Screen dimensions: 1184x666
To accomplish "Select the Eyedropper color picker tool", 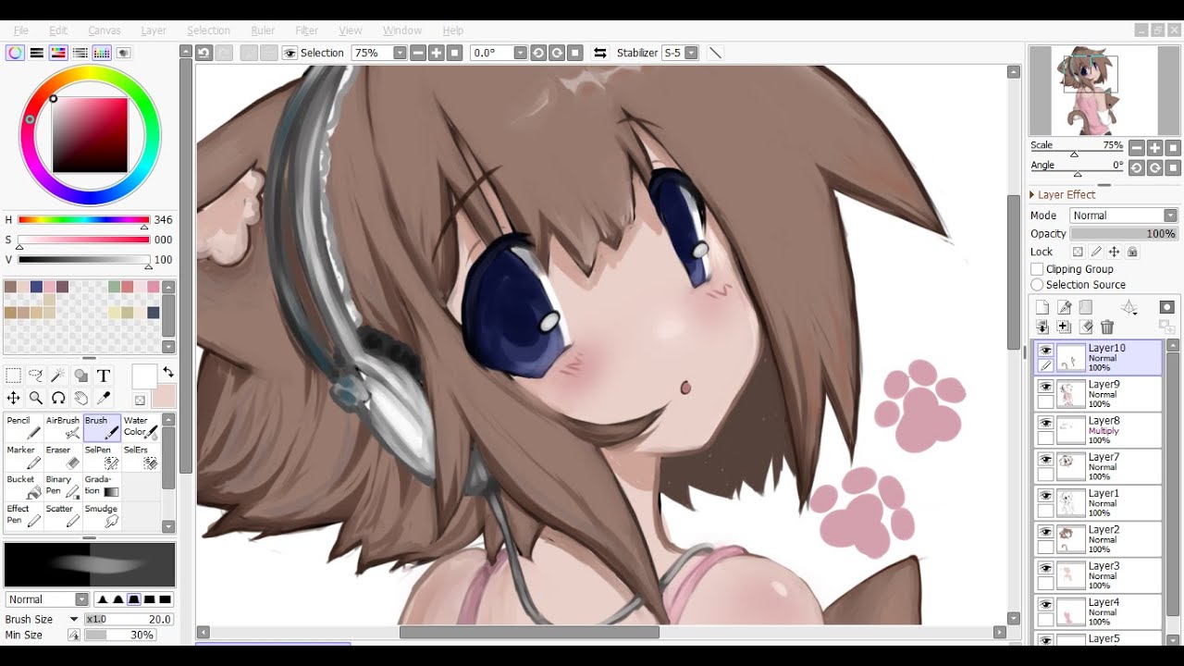I will tap(104, 398).
